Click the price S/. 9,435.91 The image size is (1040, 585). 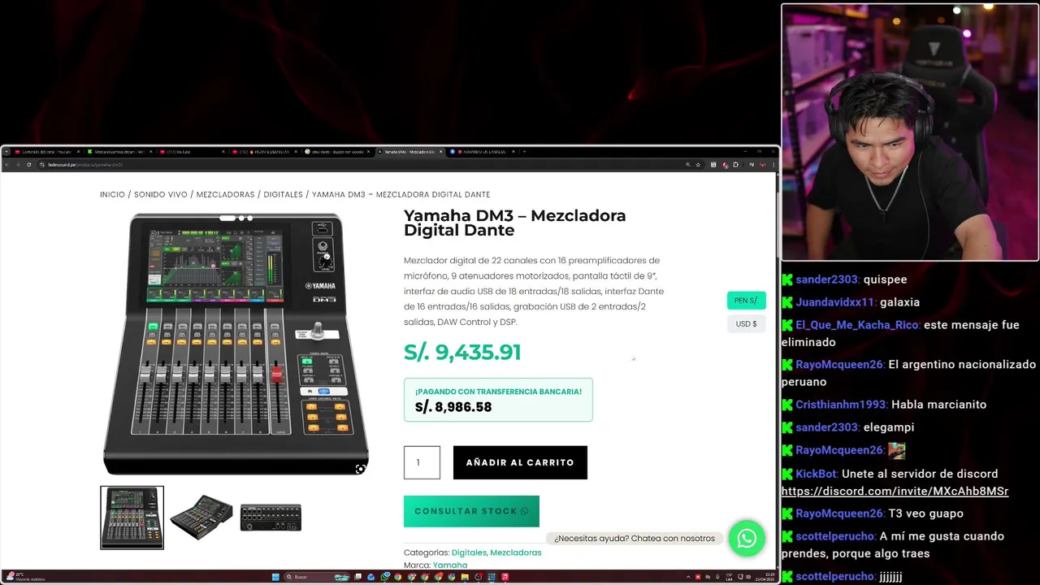point(462,352)
